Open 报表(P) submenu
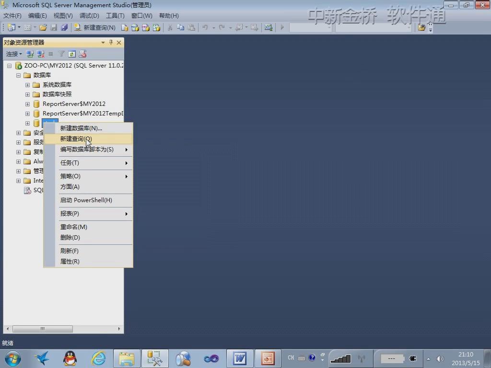491x368 pixels. [88, 214]
